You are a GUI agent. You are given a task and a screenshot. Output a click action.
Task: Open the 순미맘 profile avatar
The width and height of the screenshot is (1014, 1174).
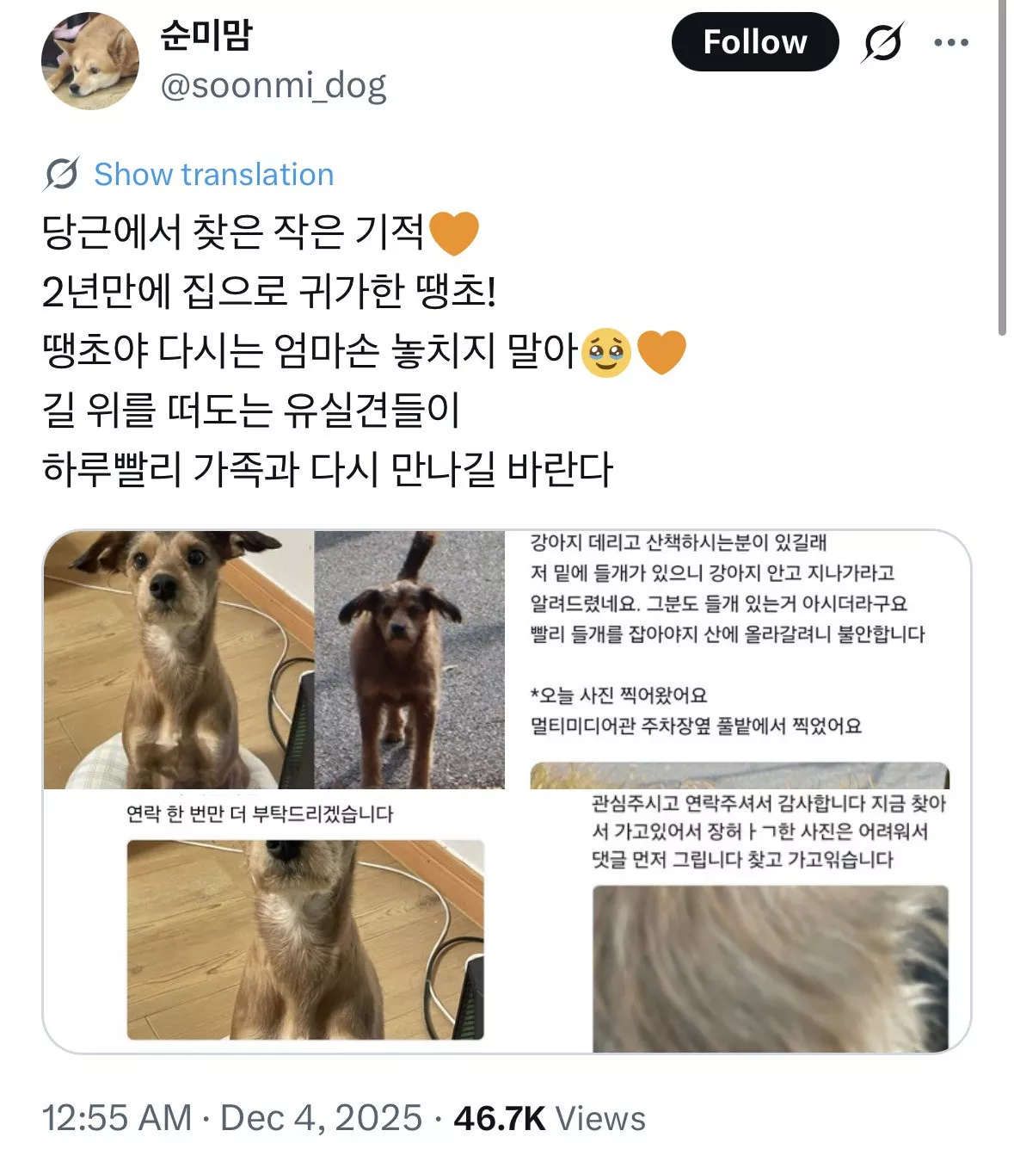90,61
